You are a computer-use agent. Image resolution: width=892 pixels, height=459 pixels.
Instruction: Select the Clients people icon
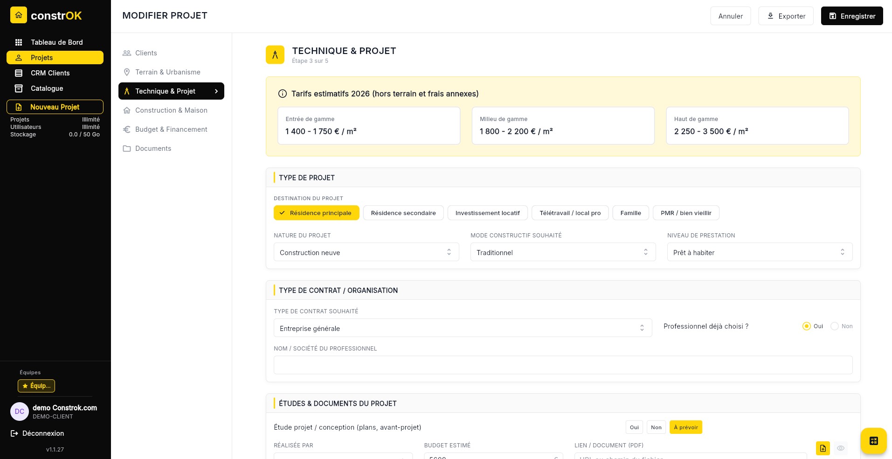pos(126,53)
